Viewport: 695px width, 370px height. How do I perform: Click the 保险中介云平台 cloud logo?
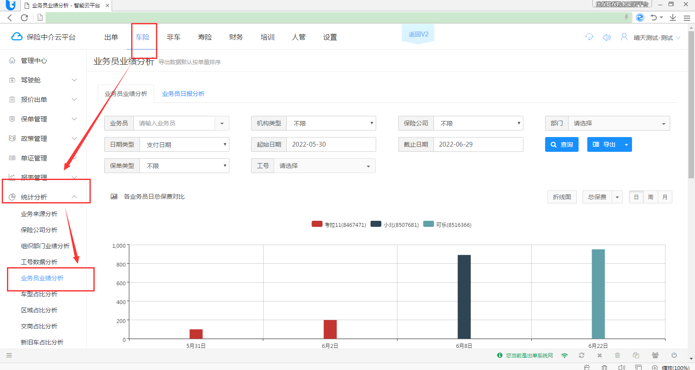(17, 37)
